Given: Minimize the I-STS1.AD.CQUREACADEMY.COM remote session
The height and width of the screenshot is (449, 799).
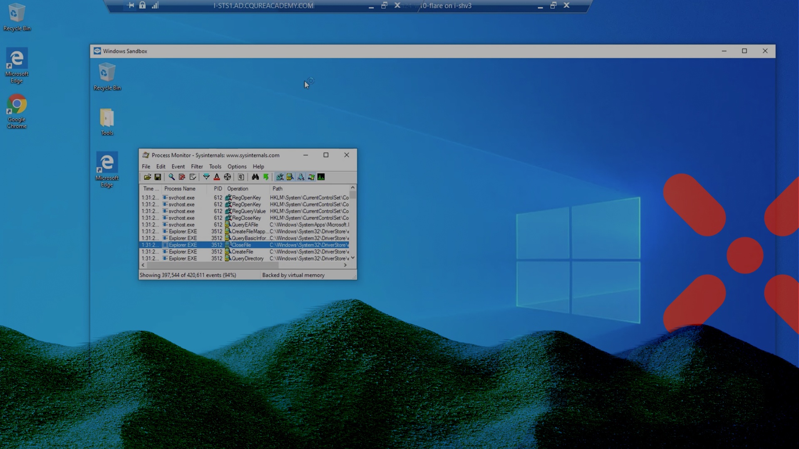Looking at the screenshot, I should click(371, 6).
